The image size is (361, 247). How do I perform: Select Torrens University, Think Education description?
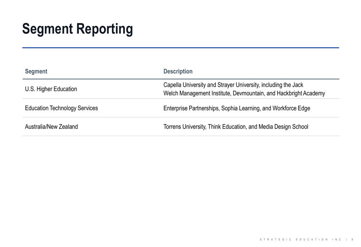point(236,127)
